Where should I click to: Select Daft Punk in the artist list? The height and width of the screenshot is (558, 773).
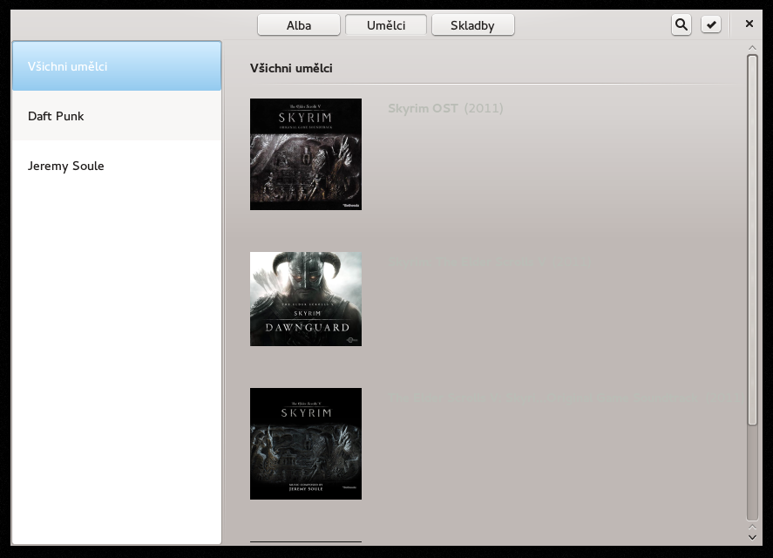[x=117, y=116]
